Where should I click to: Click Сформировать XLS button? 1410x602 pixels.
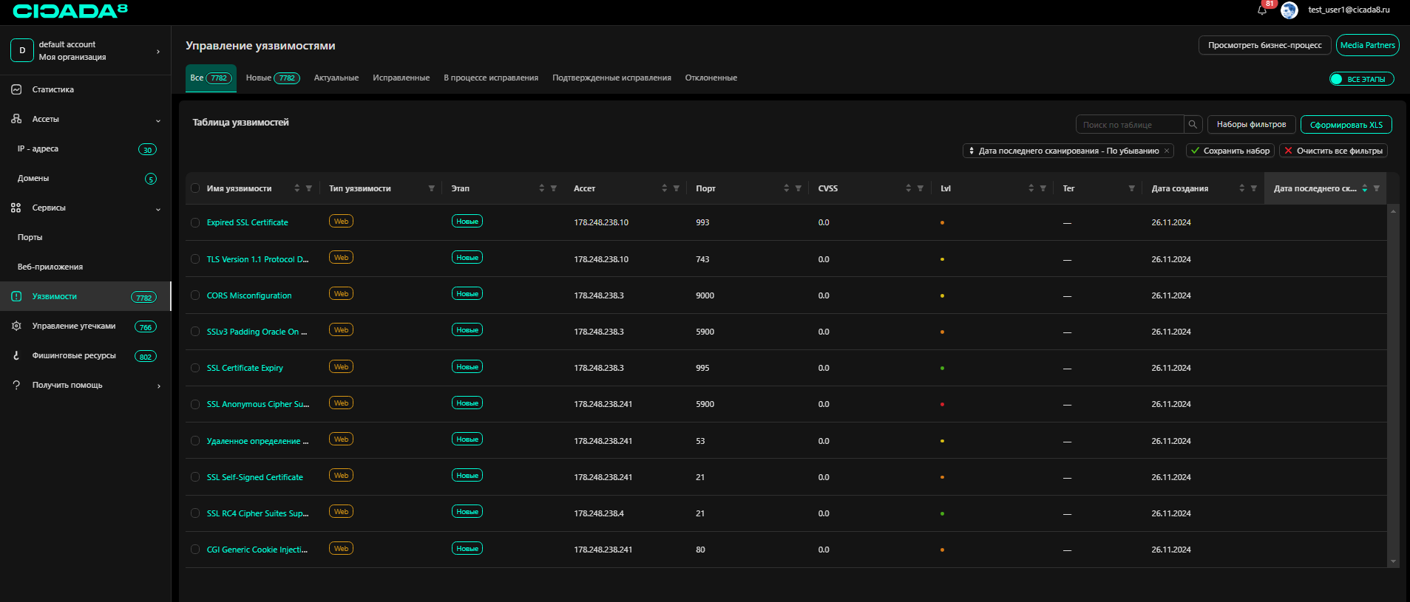pyautogui.click(x=1346, y=125)
